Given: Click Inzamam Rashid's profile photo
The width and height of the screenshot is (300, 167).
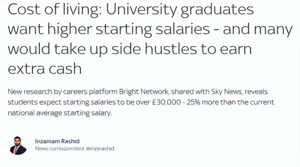Looking at the screenshot, I should click(x=18, y=145).
